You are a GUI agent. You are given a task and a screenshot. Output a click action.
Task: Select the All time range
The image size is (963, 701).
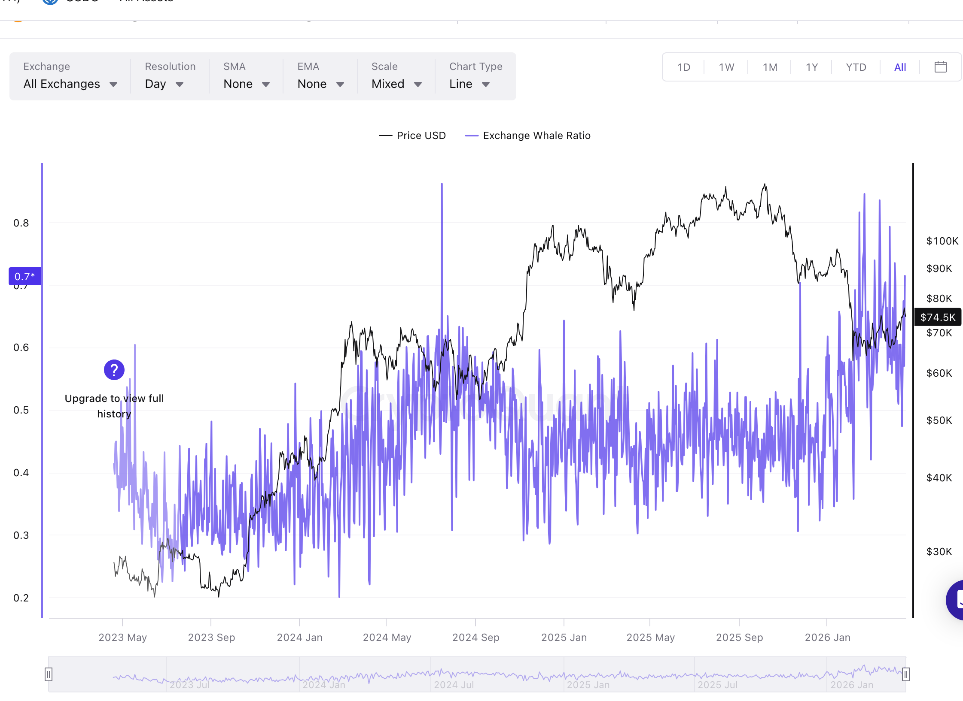[x=900, y=67]
